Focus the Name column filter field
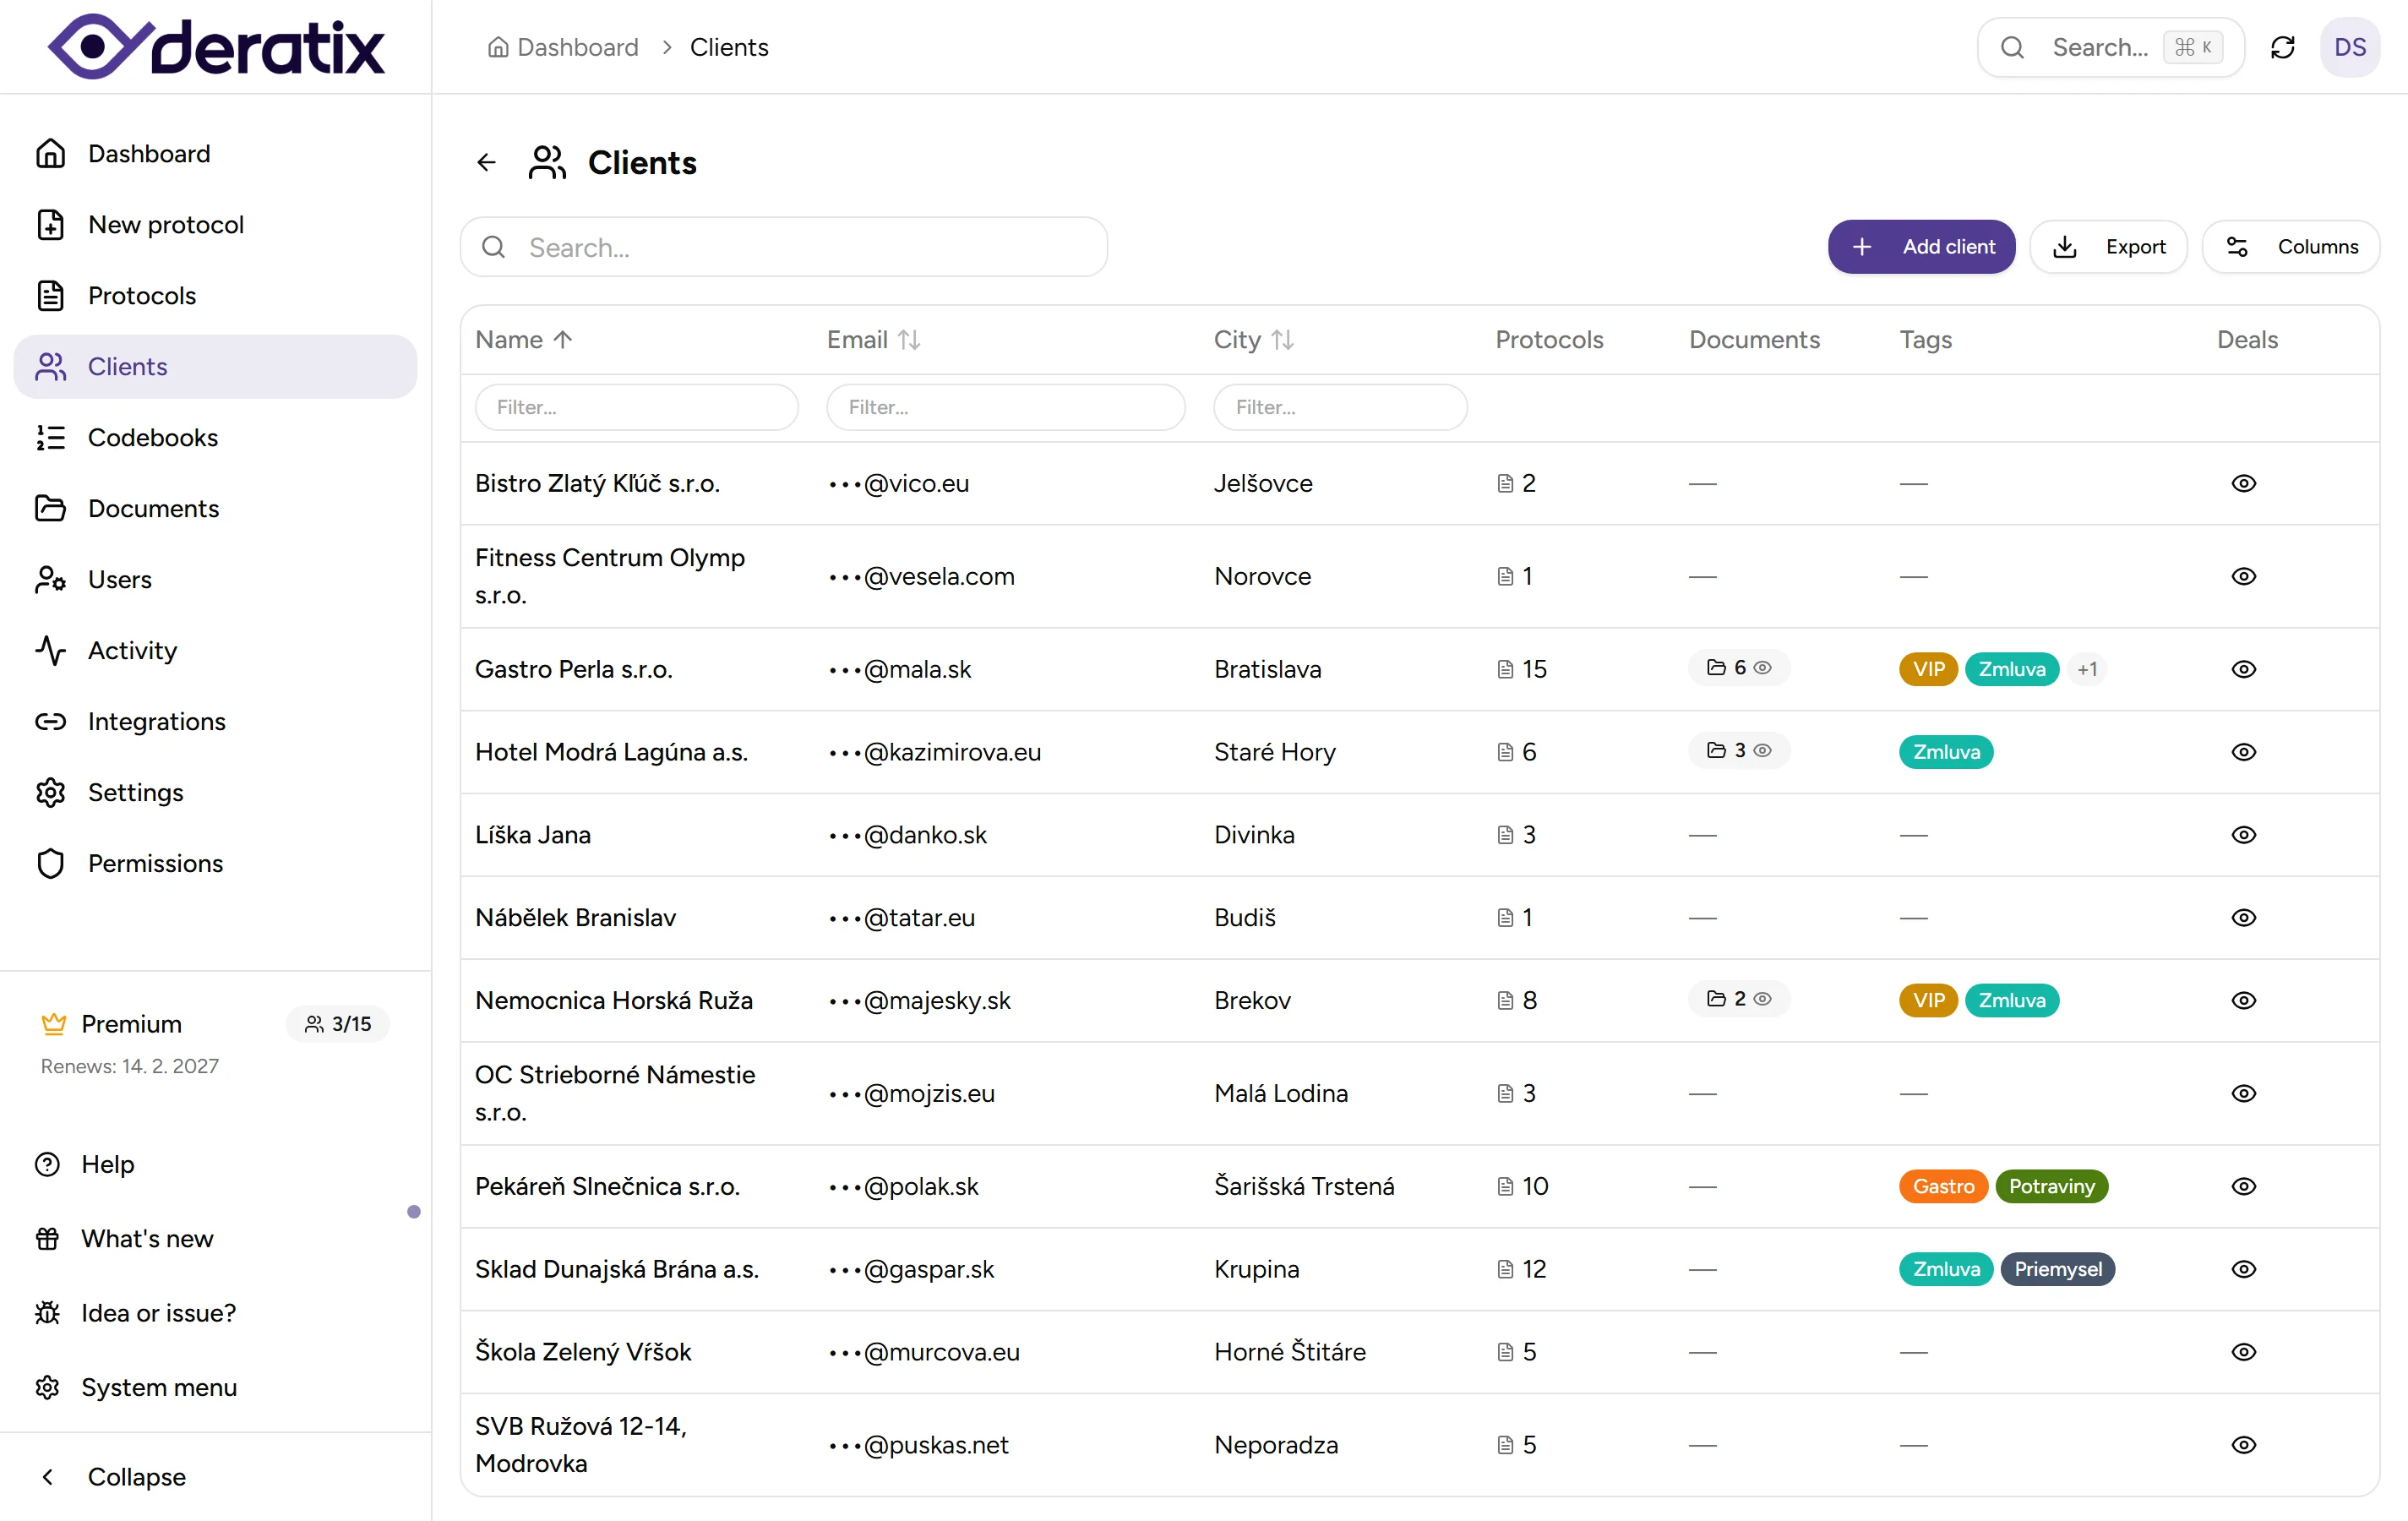Image resolution: width=2408 pixels, height=1521 pixels. (636, 407)
